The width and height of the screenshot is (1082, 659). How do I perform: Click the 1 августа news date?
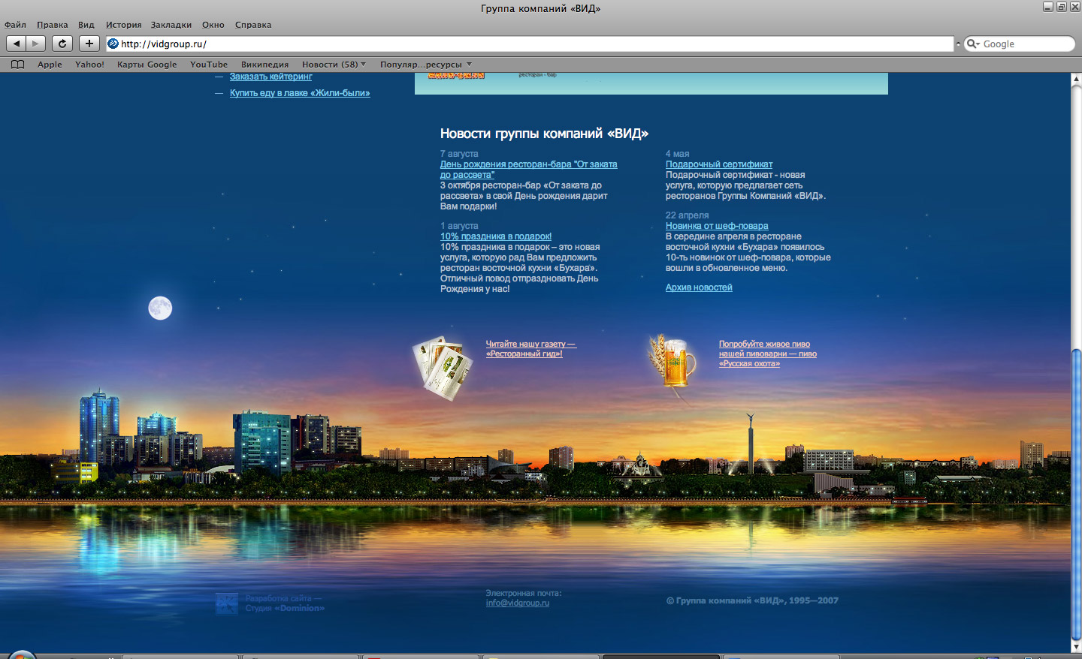(459, 226)
